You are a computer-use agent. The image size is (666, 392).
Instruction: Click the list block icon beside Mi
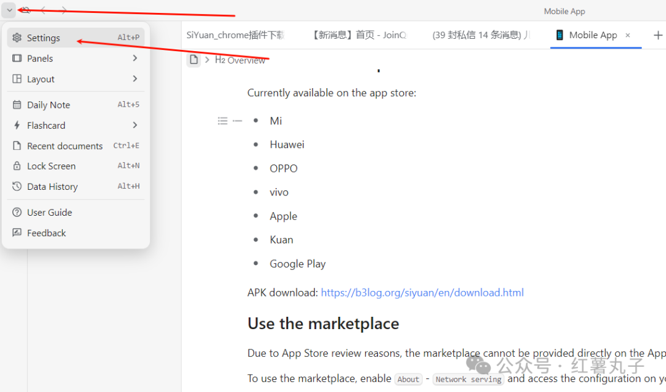(x=223, y=121)
